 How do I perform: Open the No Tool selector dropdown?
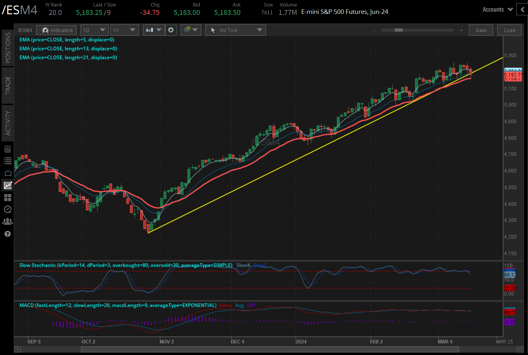point(235,30)
